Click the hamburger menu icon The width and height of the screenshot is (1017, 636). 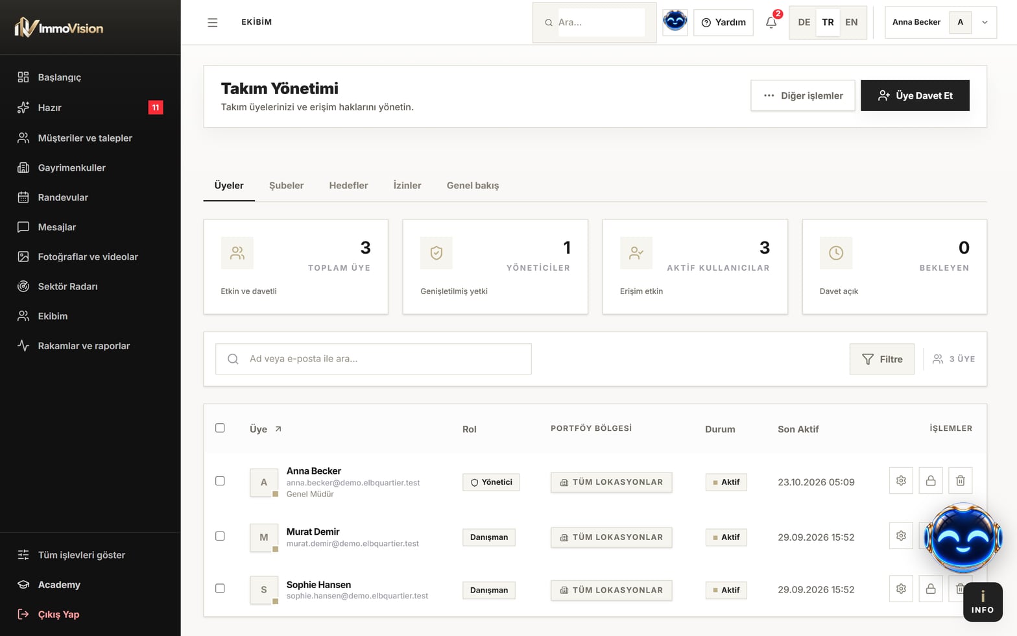(212, 23)
